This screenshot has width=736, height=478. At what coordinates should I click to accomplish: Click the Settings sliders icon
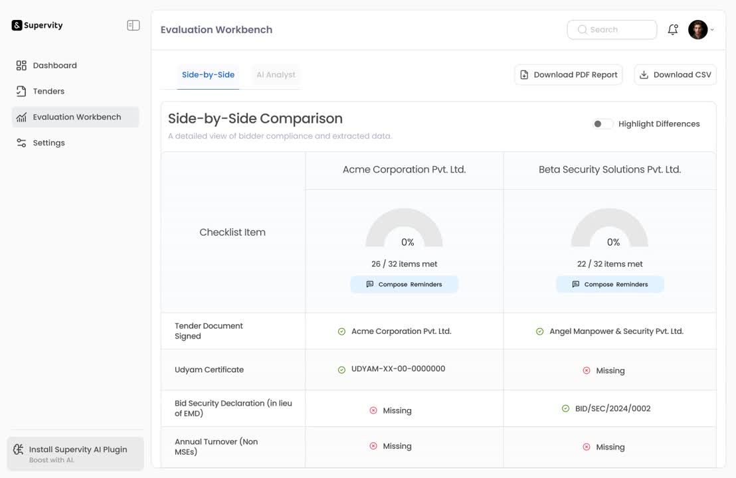point(21,143)
